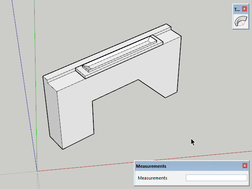The width and height of the screenshot is (252, 189).
Task: Click the solid red axis line
Action: click(98, 165)
